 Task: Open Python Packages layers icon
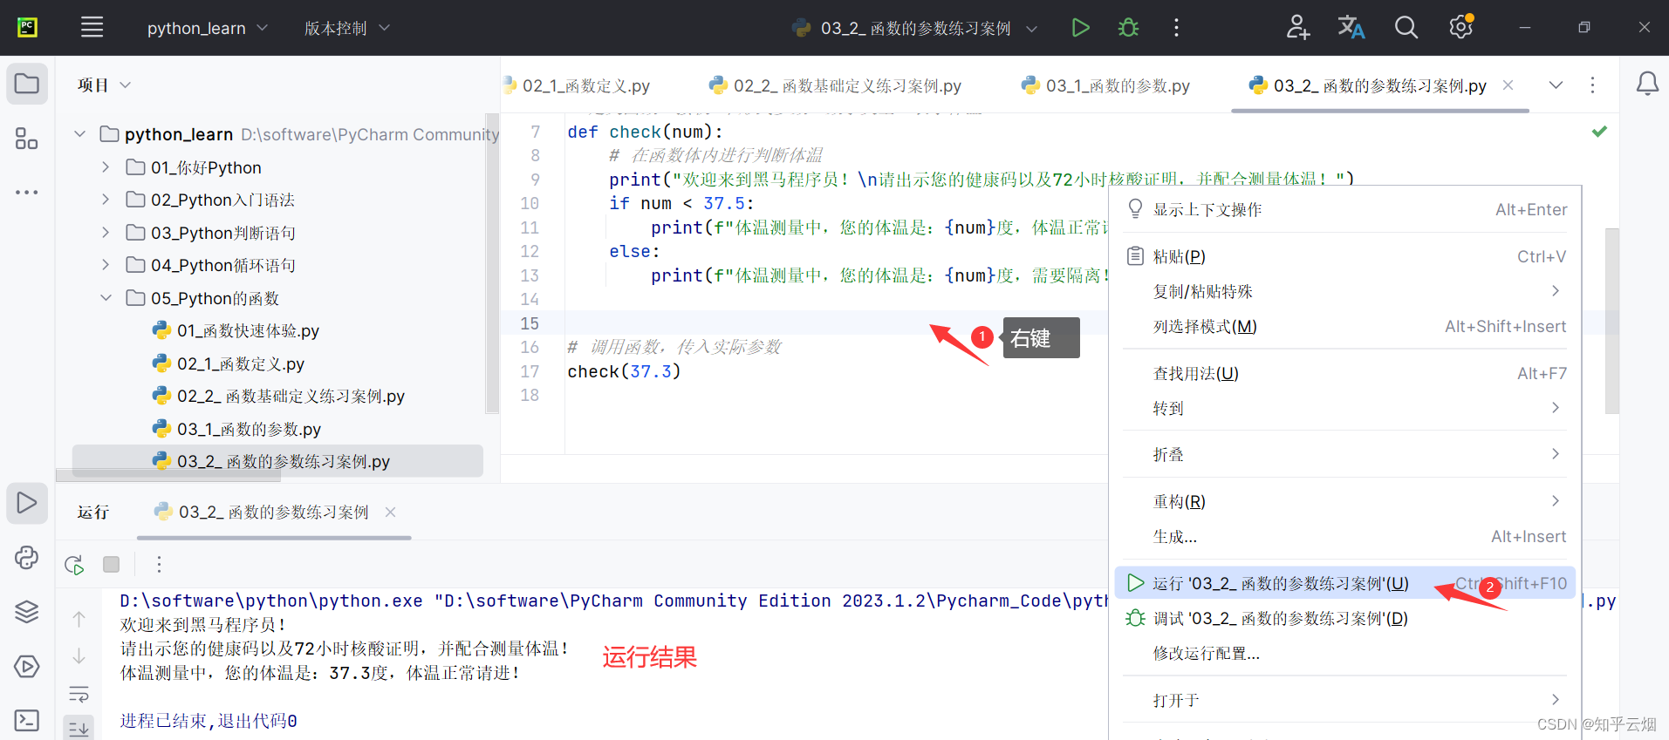(x=27, y=612)
